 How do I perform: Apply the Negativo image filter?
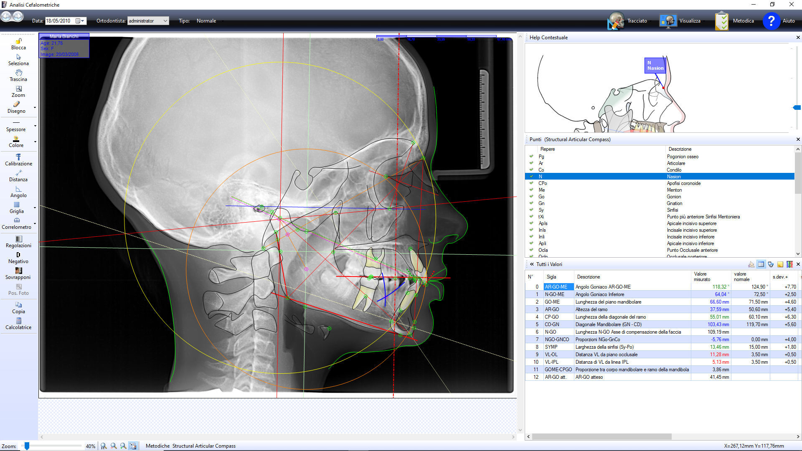[x=18, y=257]
